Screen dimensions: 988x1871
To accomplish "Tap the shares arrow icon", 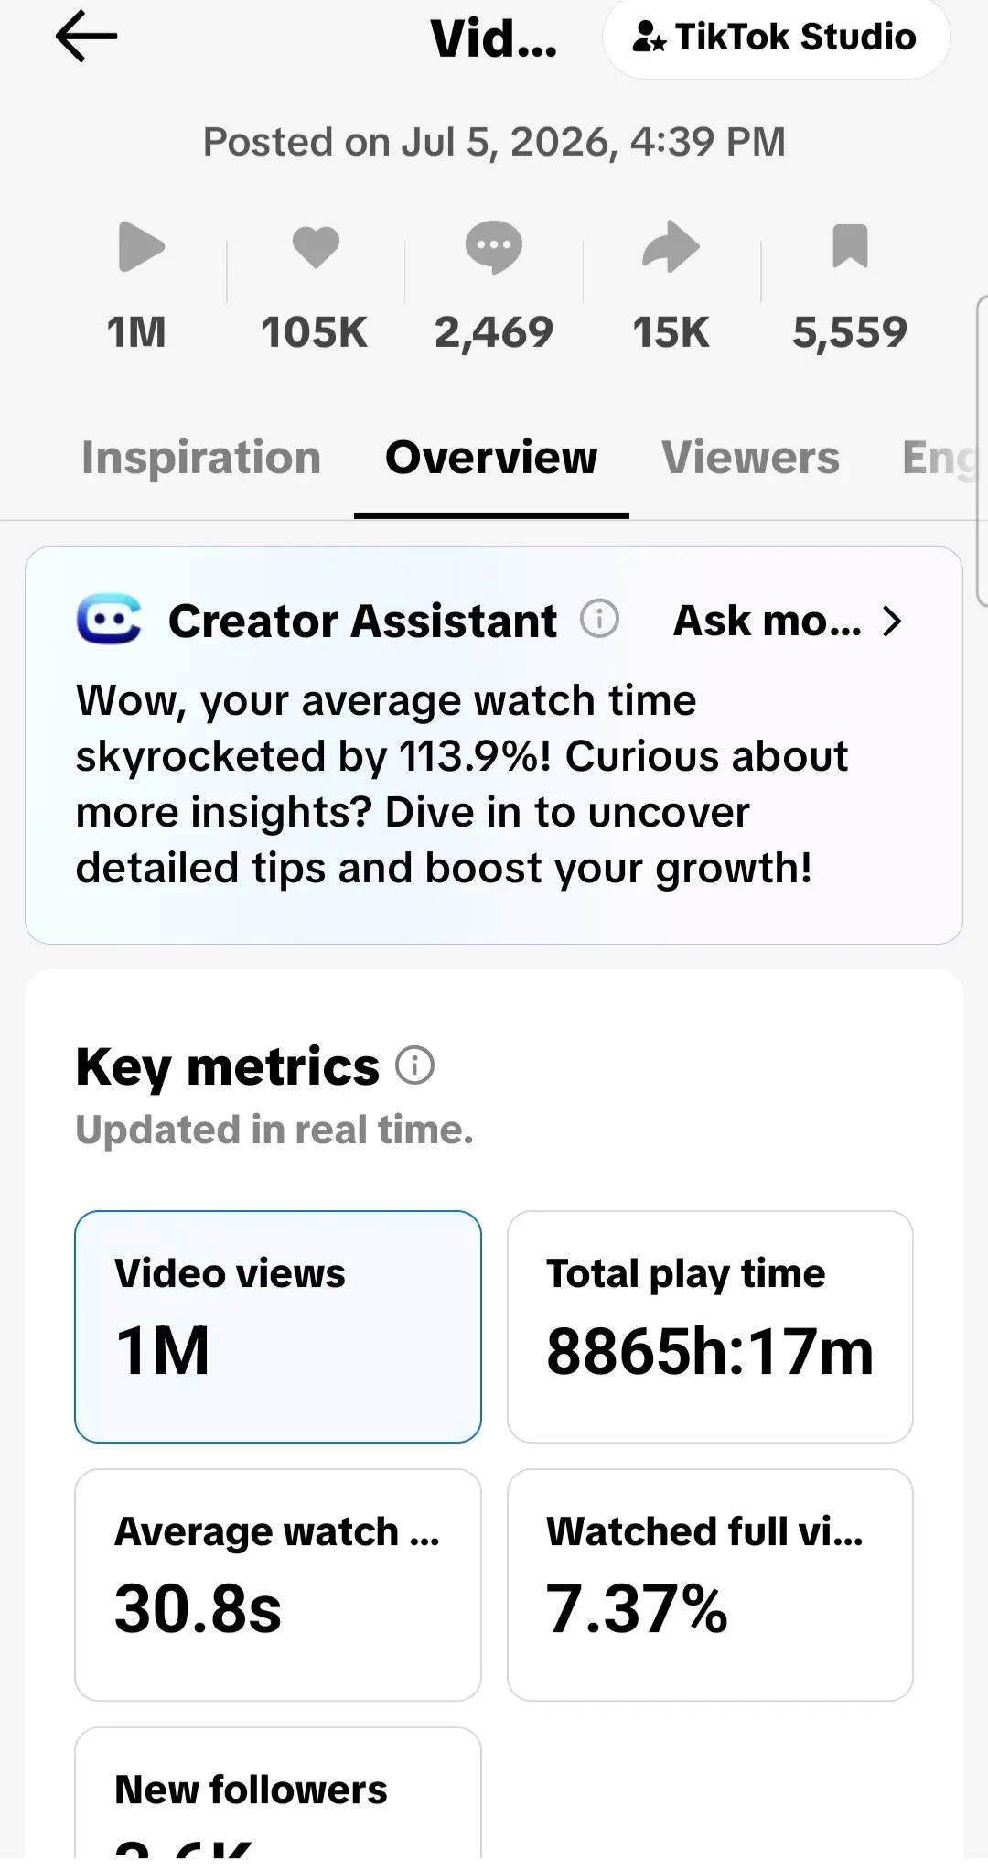I will (x=671, y=246).
